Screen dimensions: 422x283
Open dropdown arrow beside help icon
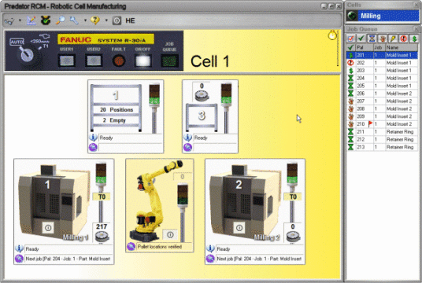106,20
